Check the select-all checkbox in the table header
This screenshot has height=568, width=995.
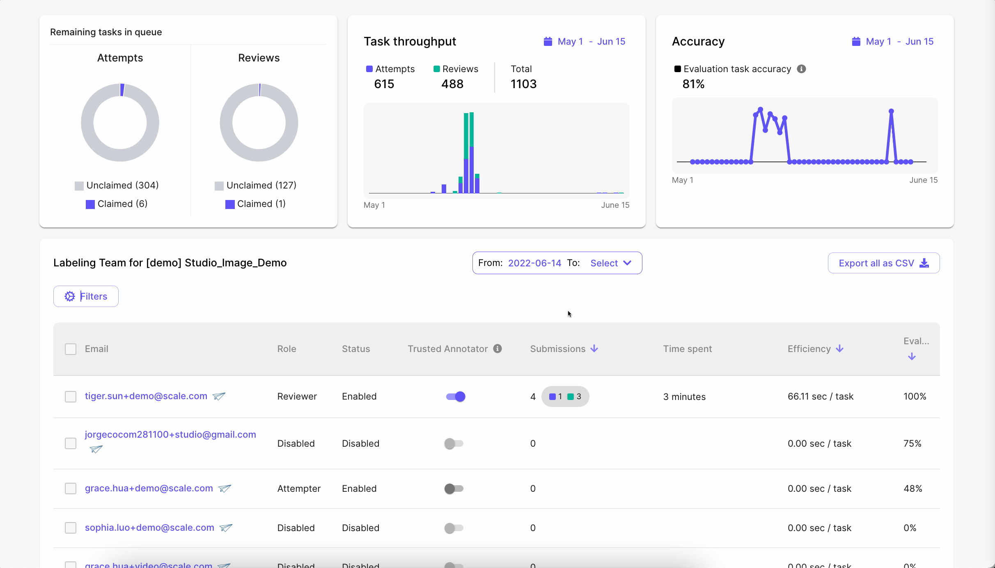coord(71,349)
